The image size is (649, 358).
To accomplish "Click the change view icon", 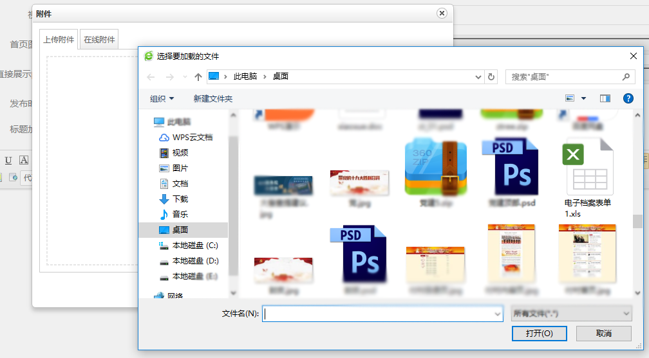I will (570, 98).
